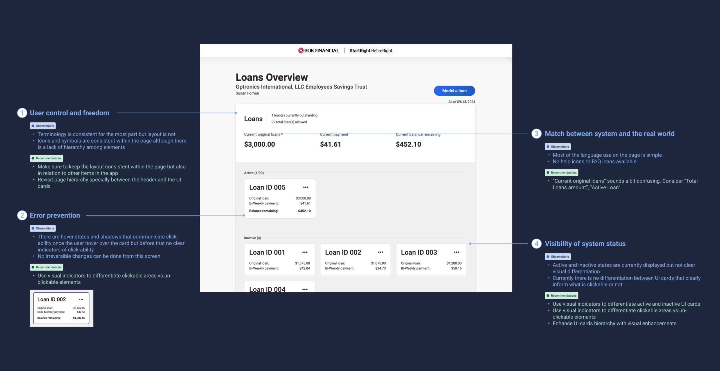This screenshot has width=720, height=371.
Task: Open the inactive Loan ID 001 card
Action: point(279,264)
